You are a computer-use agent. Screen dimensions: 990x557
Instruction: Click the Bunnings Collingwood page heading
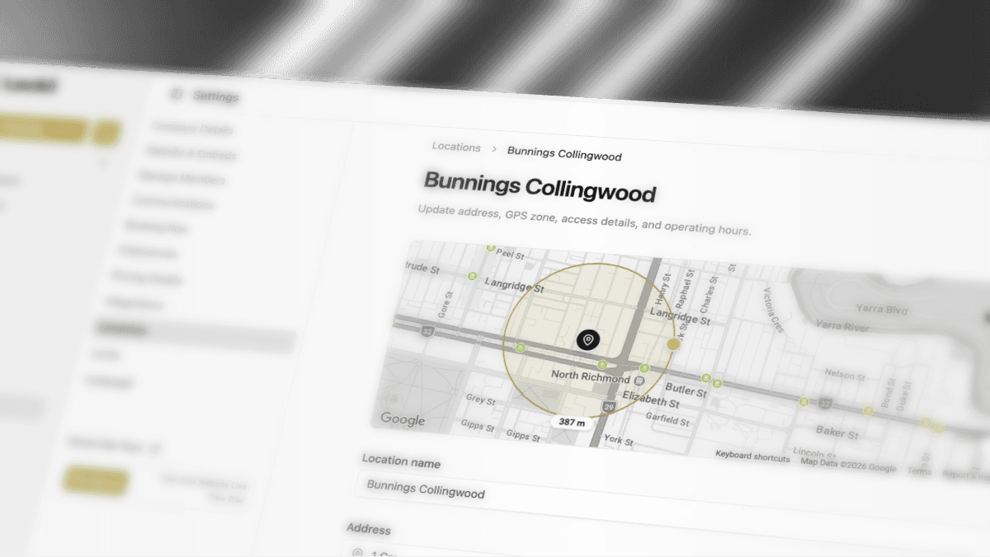[540, 186]
